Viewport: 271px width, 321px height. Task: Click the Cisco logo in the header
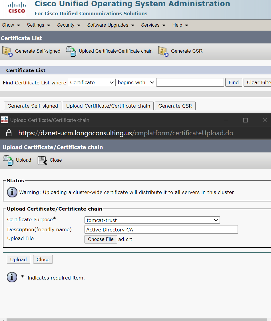[17, 8]
